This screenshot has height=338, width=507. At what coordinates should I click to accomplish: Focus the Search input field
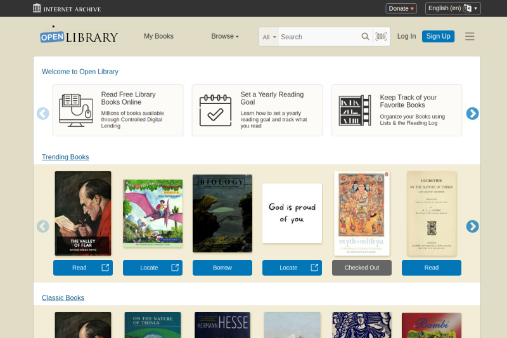pos(319,37)
